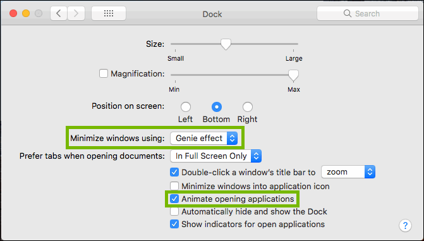The image size is (424, 241).
Task: Enable the Magnification checkbox
Action: (x=103, y=73)
